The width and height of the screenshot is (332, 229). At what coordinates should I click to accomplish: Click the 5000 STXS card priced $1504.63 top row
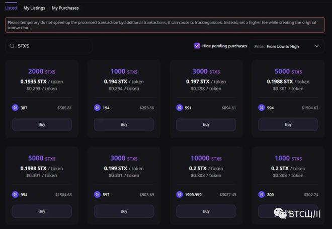click(x=288, y=99)
